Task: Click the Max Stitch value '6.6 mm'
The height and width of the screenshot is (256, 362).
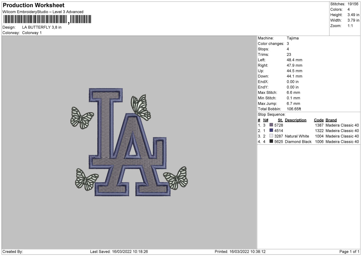Action: pos(293,93)
